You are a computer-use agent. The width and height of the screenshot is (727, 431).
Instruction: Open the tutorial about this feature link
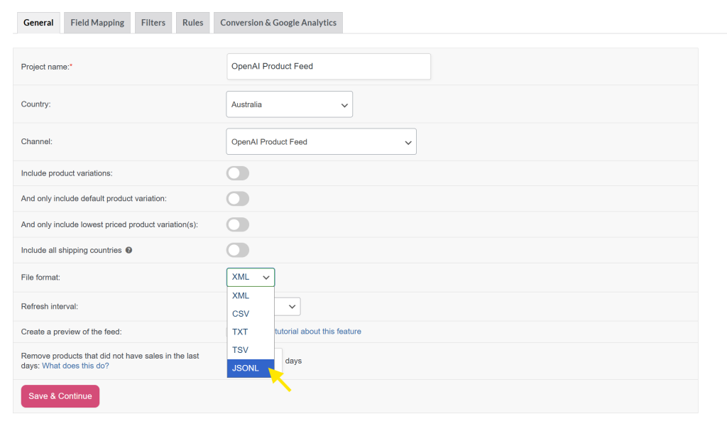[320, 331]
